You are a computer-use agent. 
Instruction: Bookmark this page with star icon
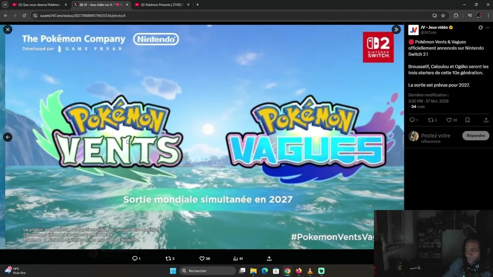click(443, 15)
